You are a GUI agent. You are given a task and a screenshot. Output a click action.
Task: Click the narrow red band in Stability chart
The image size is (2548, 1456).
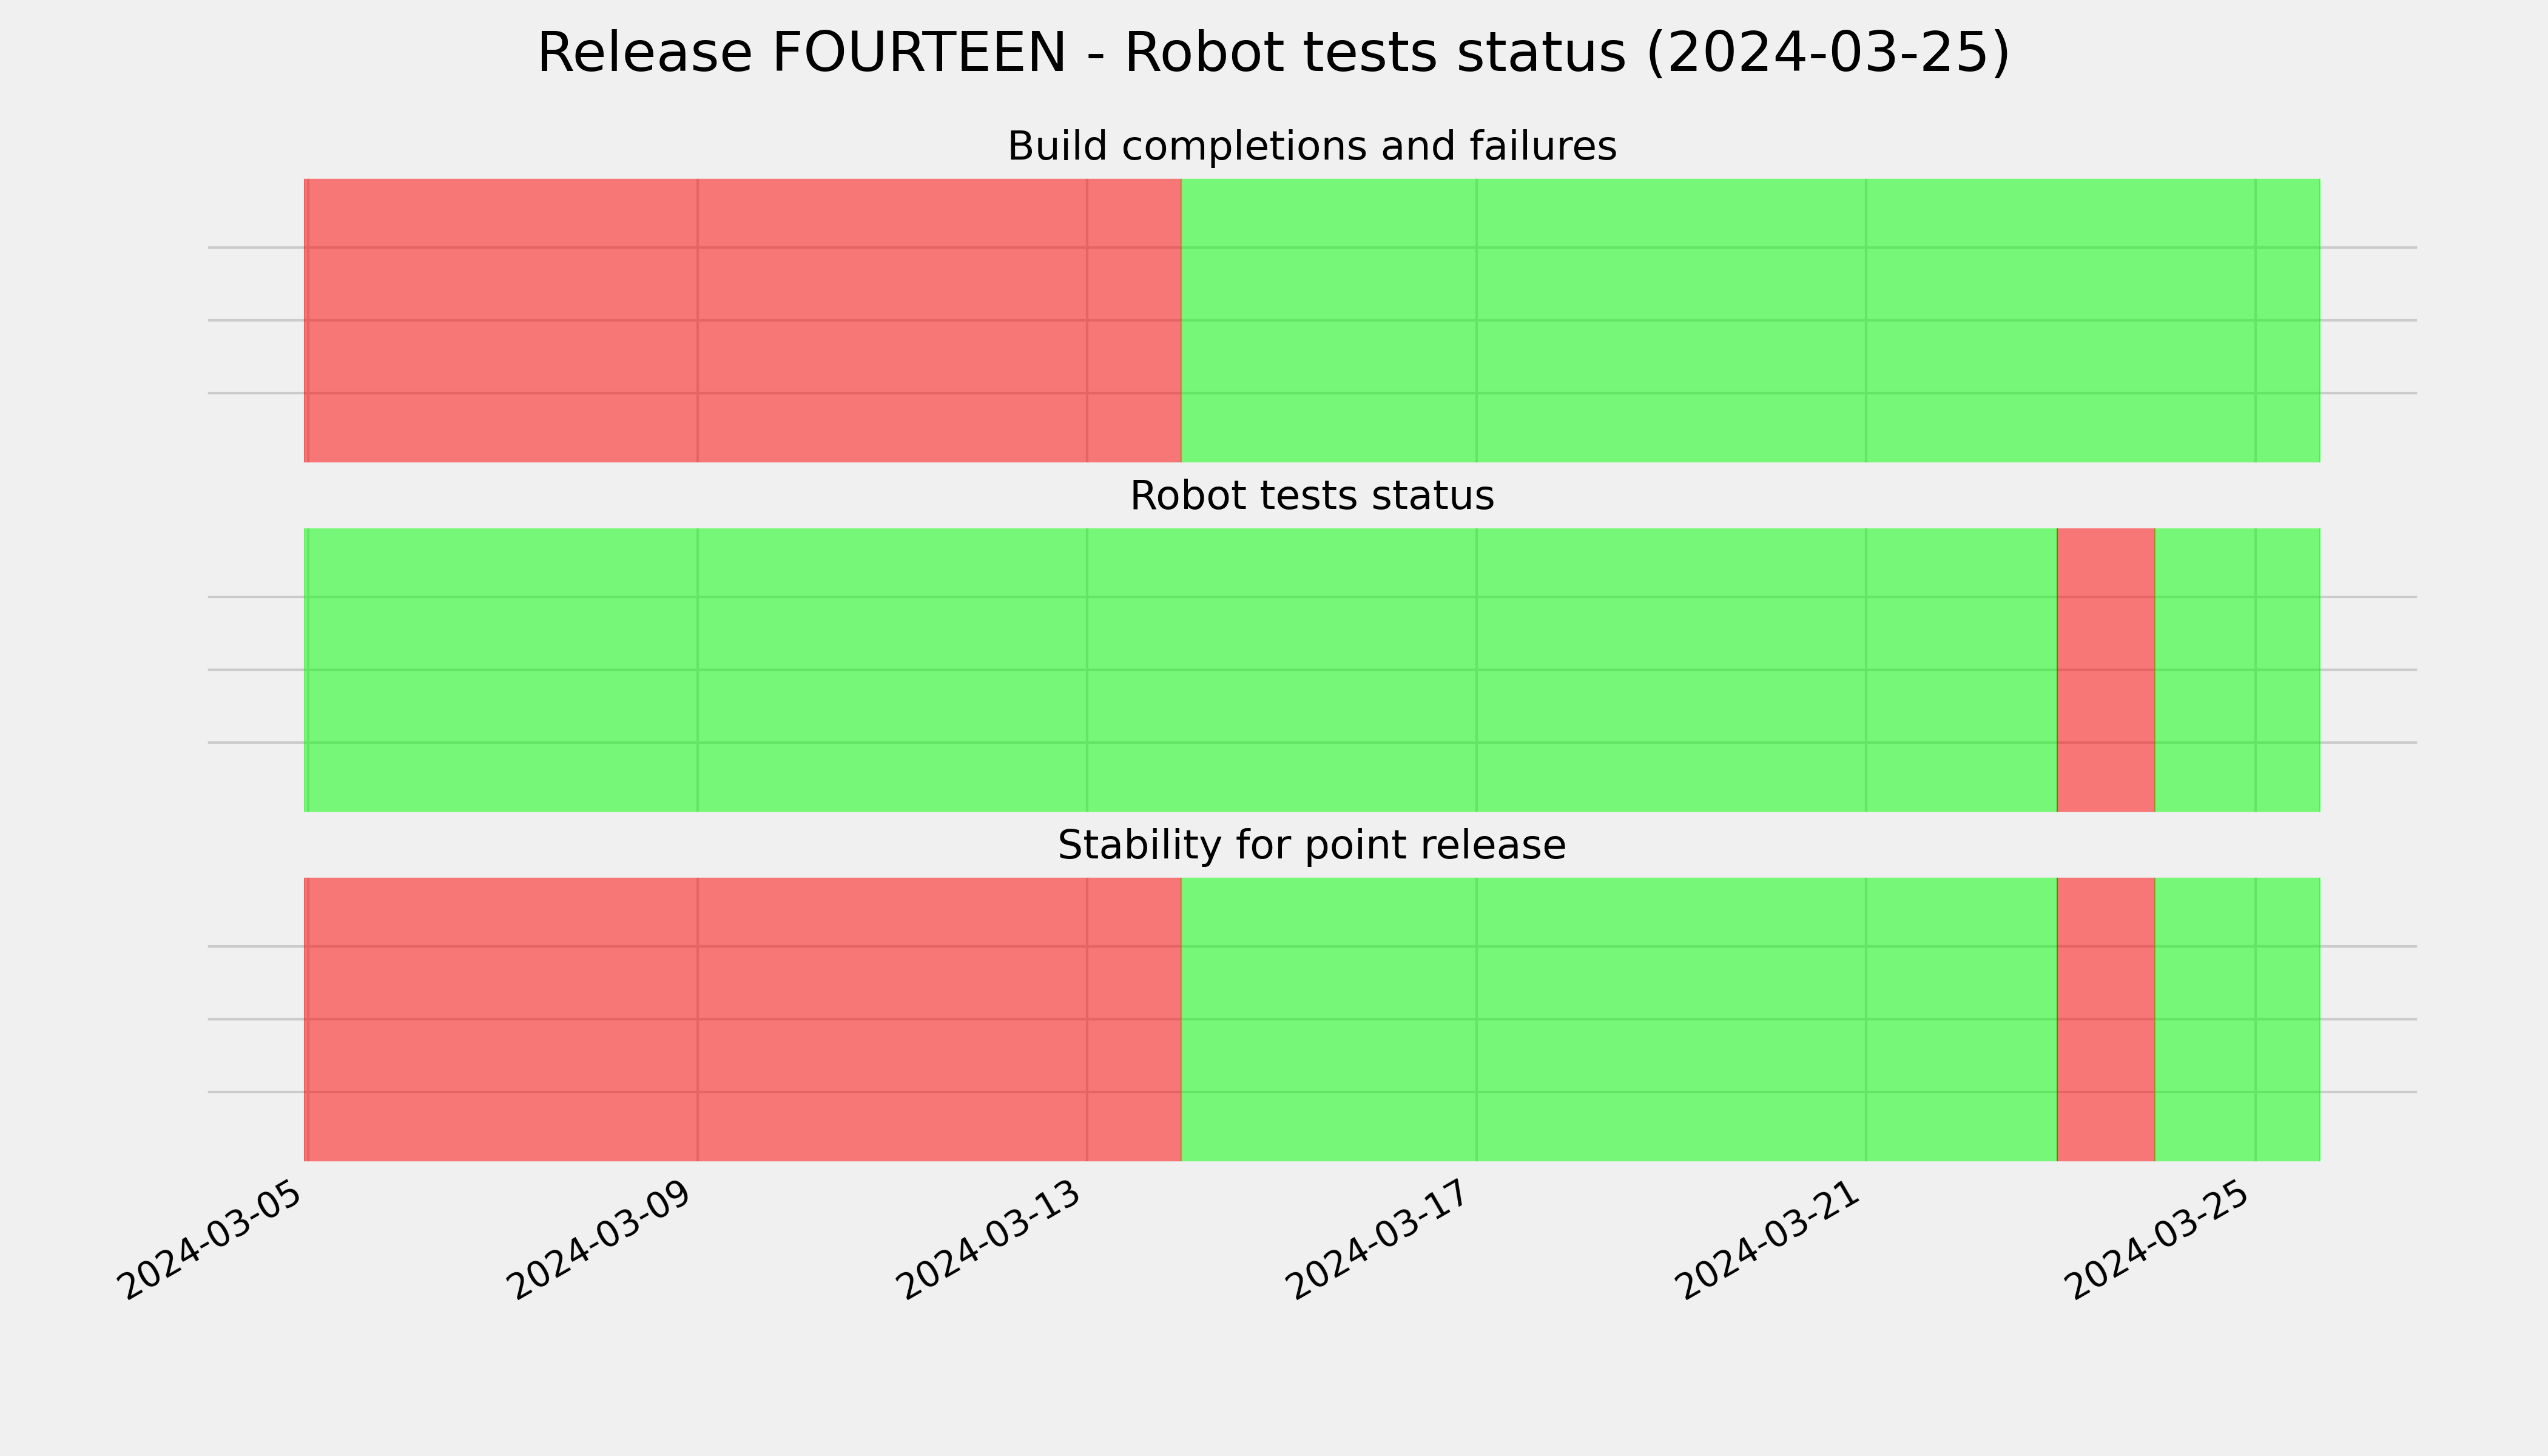(2105, 1019)
